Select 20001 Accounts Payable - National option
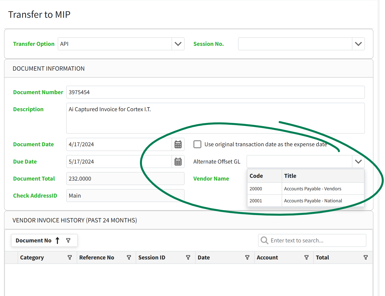385x296 pixels. pos(305,201)
